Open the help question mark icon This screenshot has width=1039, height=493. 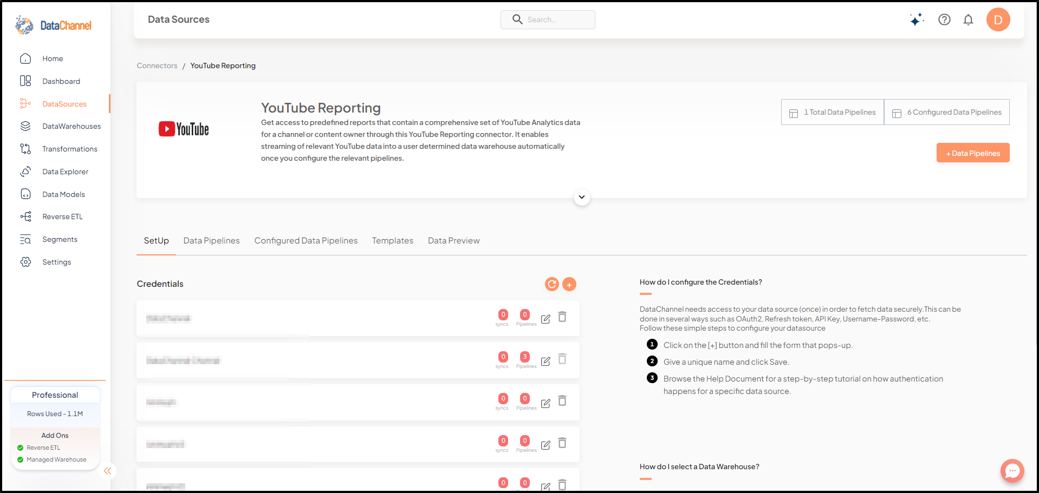click(944, 19)
